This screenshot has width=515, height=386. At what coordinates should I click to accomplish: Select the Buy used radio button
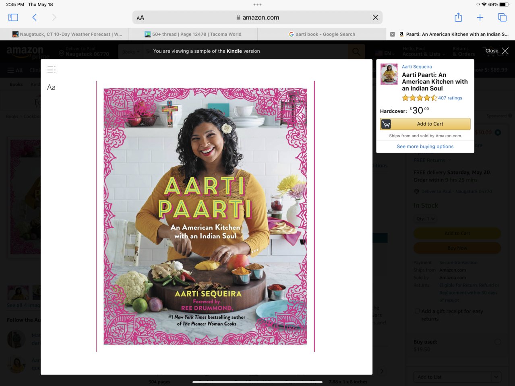click(x=498, y=342)
